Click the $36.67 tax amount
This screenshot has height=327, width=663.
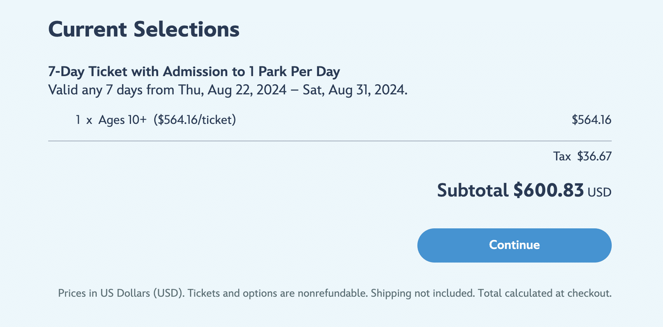[594, 157]
